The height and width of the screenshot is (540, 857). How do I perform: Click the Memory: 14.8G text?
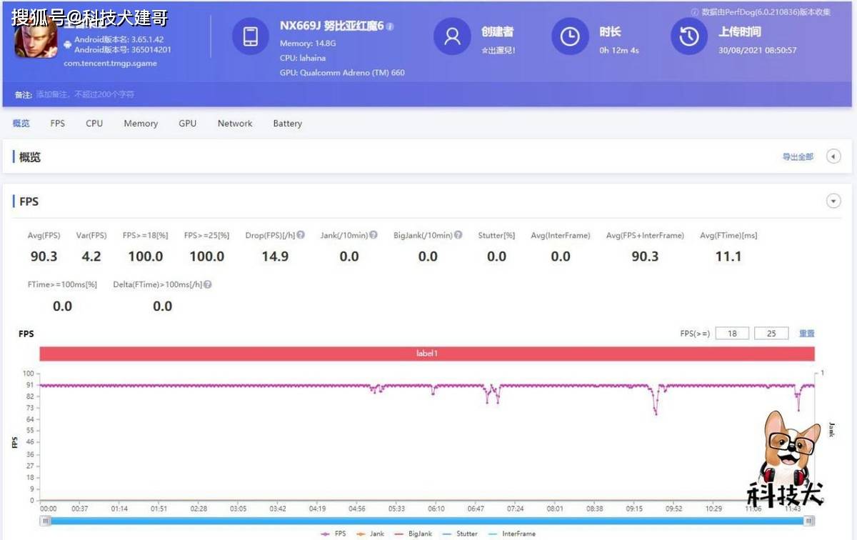307,44
